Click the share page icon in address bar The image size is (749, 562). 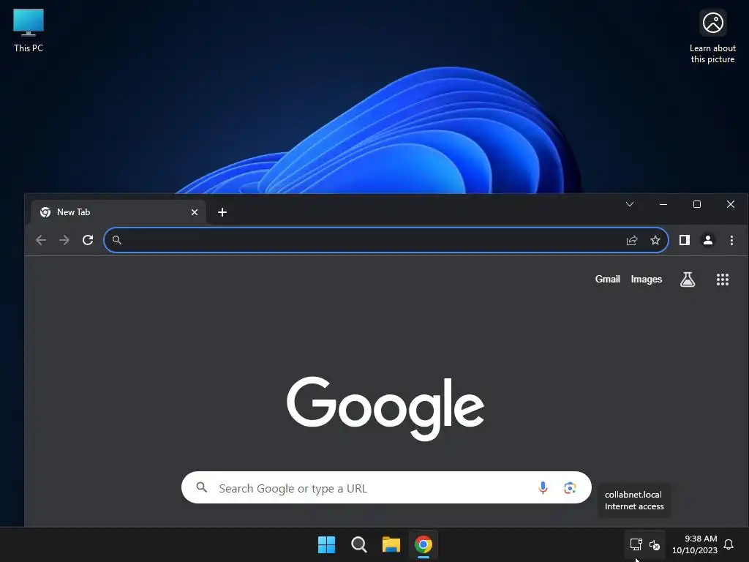[x=632, y=240]
